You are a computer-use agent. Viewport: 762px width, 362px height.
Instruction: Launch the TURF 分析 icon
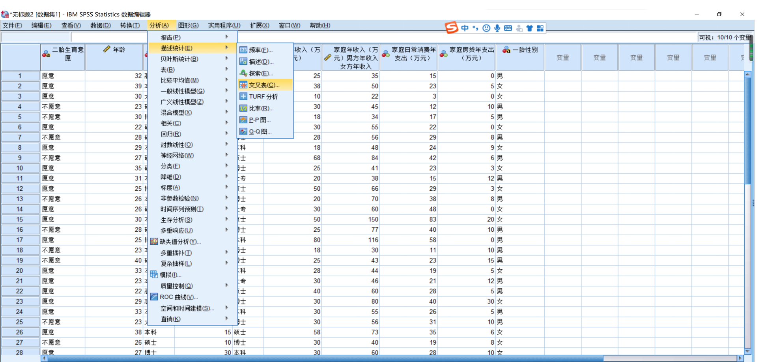243,96
